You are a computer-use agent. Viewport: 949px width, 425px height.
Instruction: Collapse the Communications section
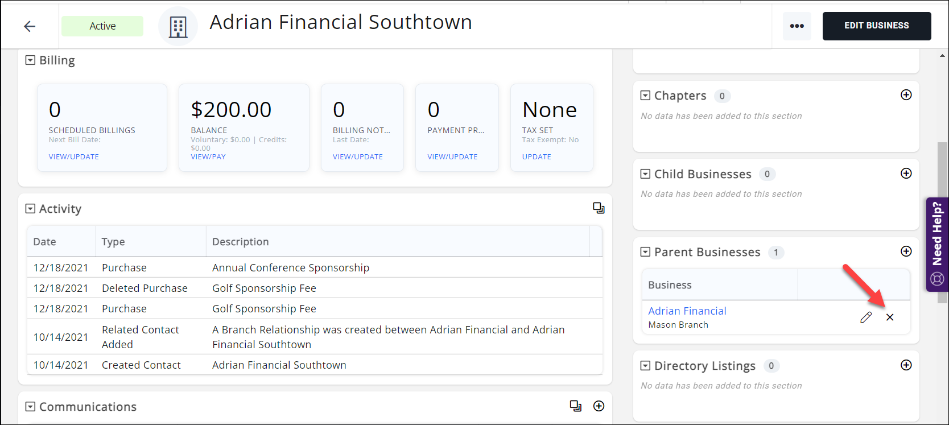point(30,407)
